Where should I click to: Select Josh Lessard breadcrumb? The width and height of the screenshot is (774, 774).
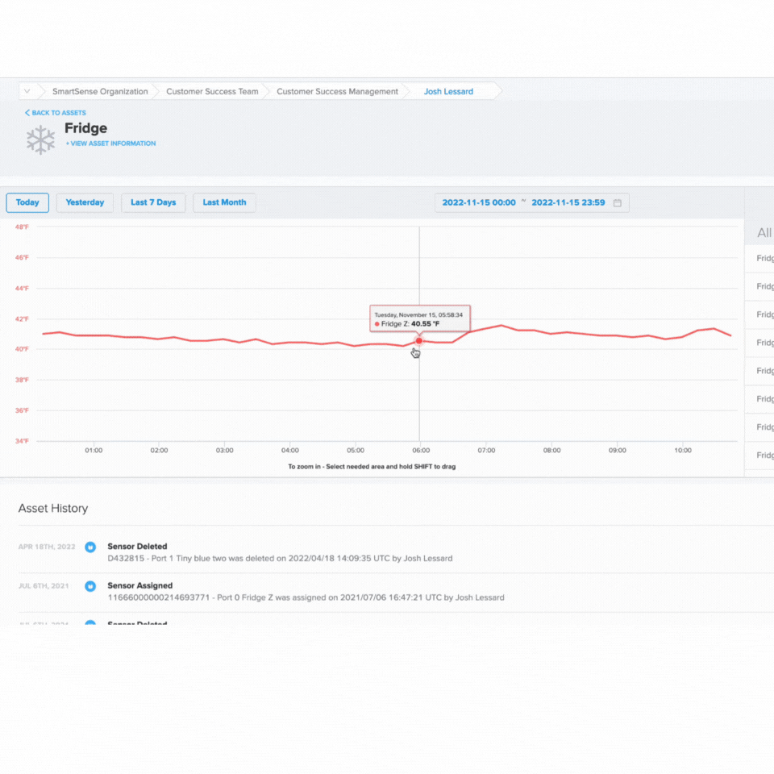(448, 91)
